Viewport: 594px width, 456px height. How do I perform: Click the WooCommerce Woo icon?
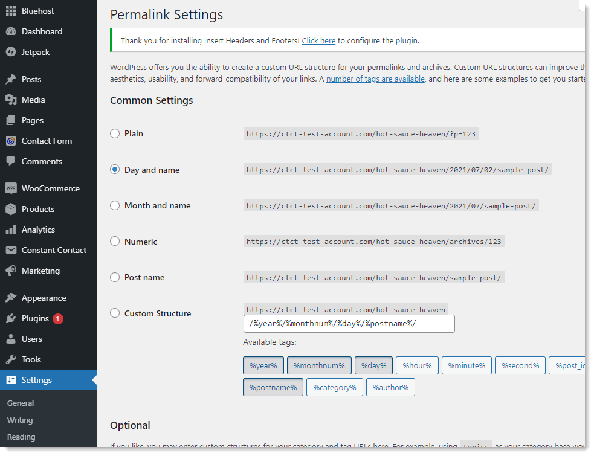[x=11, y=188]
